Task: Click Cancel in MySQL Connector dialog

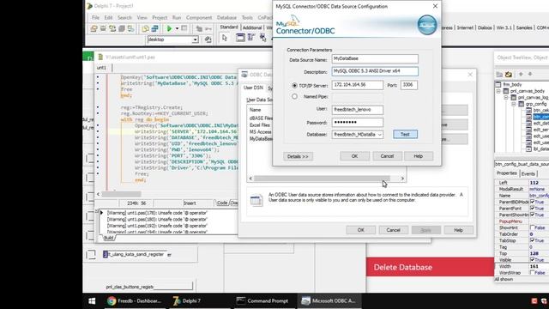Action: click(x=387, y=156)
